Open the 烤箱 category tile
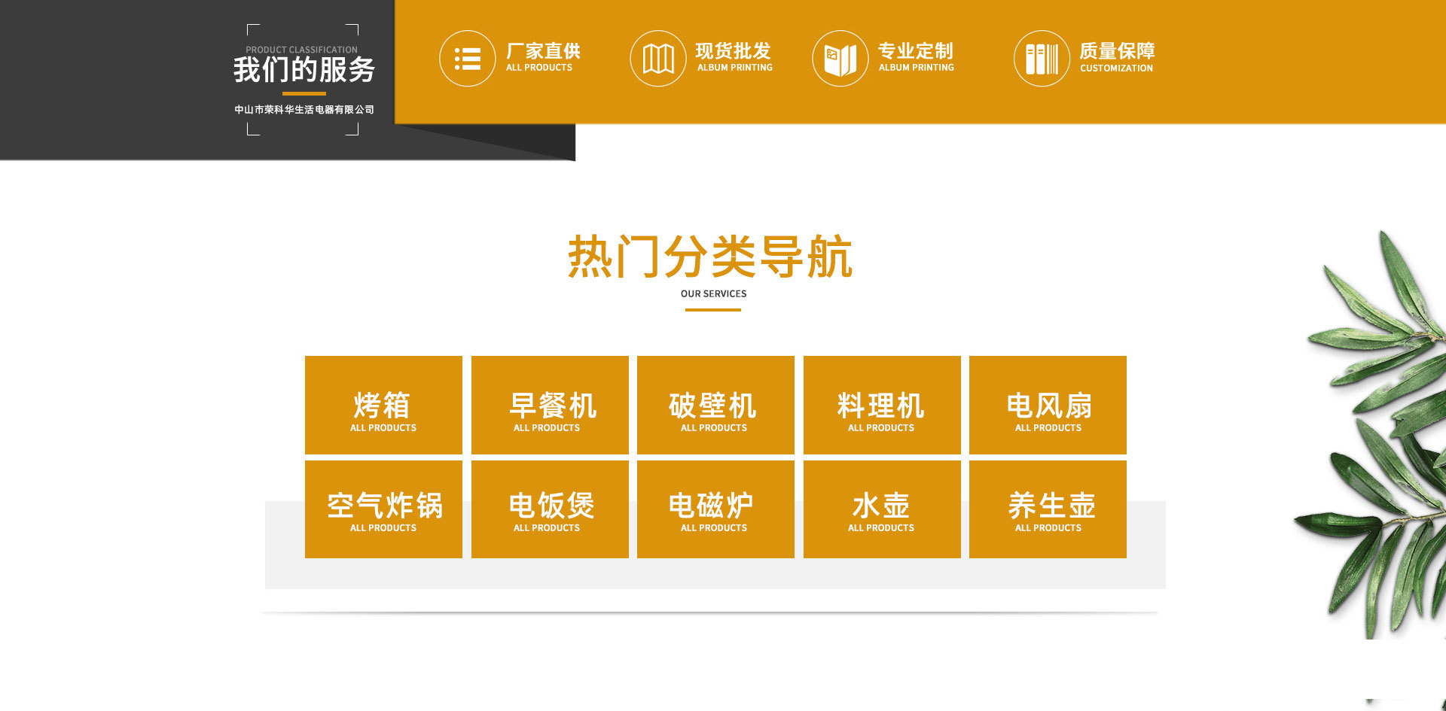 coord(383,405)
